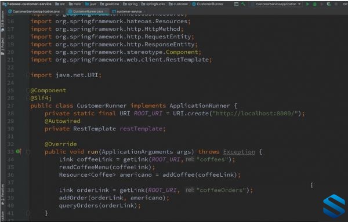Click the customer package breadcrumb
This screenshot has height=222, width=348.
[x=179, y=4]
